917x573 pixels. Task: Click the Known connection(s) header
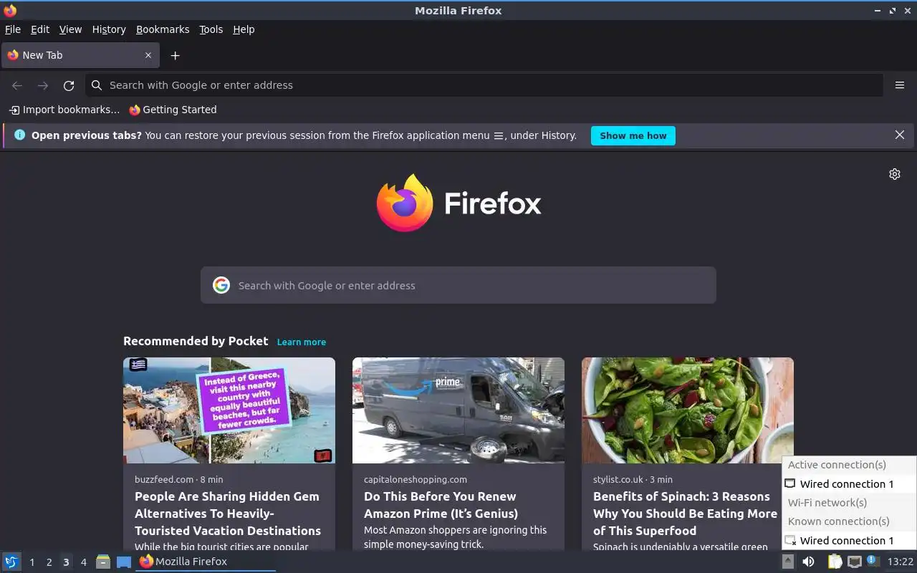coord(849,521)
